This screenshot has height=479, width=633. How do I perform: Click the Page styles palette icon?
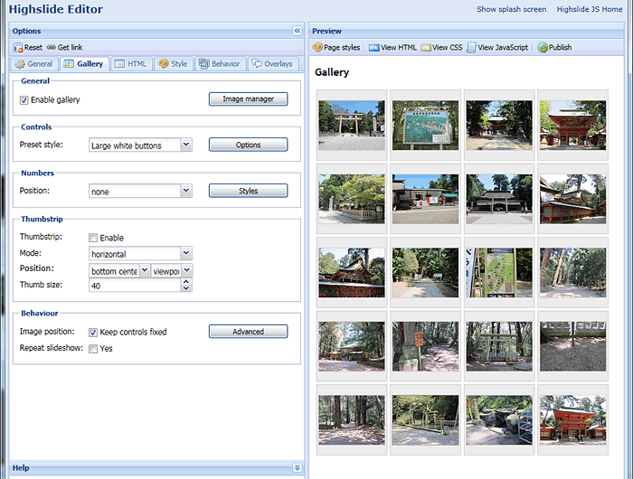coord(317,47)
